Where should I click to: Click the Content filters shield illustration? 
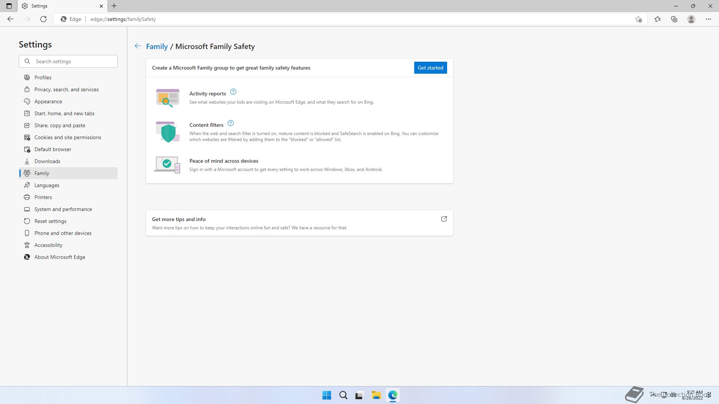[168, 132]
